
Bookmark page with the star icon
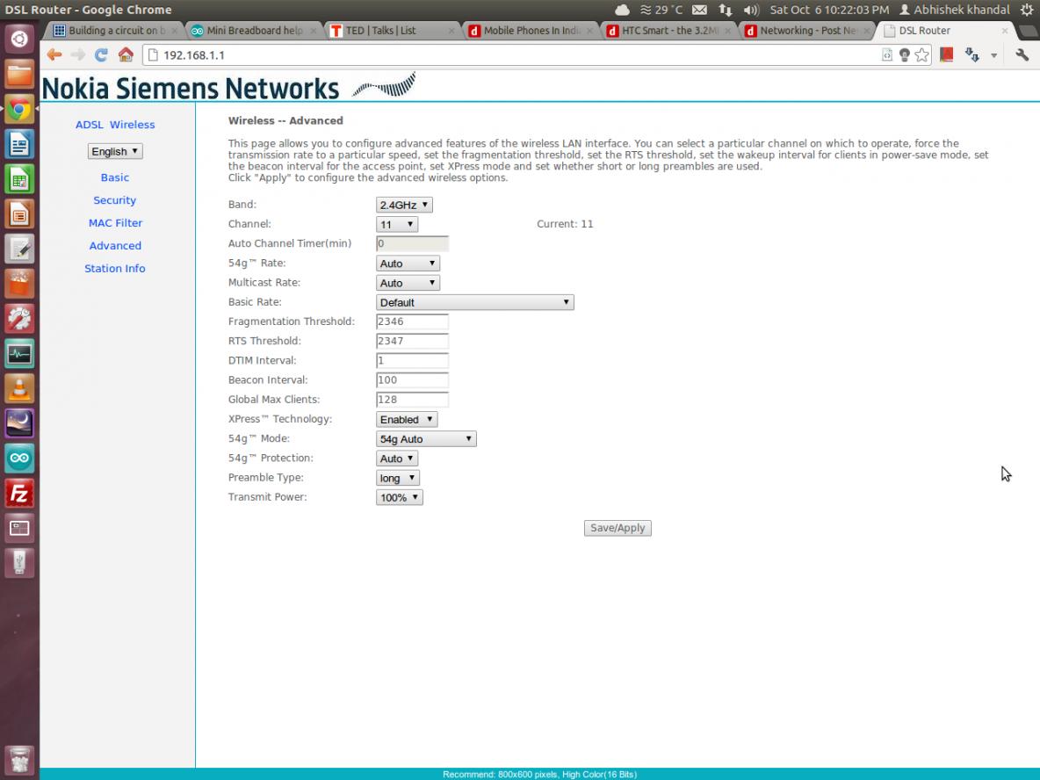(921, 54)
